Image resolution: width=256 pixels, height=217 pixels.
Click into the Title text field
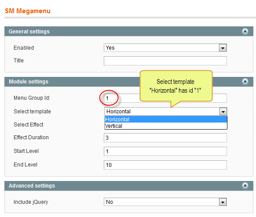(165, 61)
